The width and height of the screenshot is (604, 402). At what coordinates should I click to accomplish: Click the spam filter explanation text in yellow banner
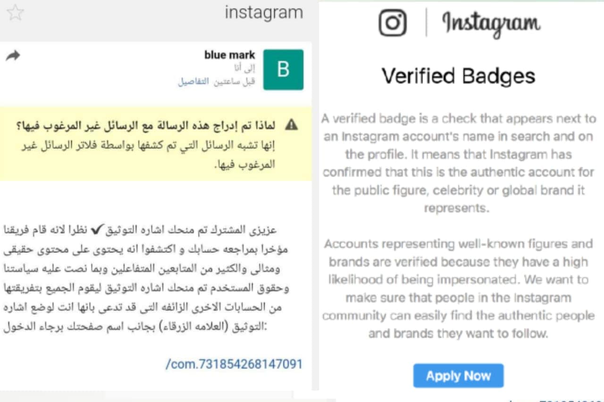pos(149,155)
